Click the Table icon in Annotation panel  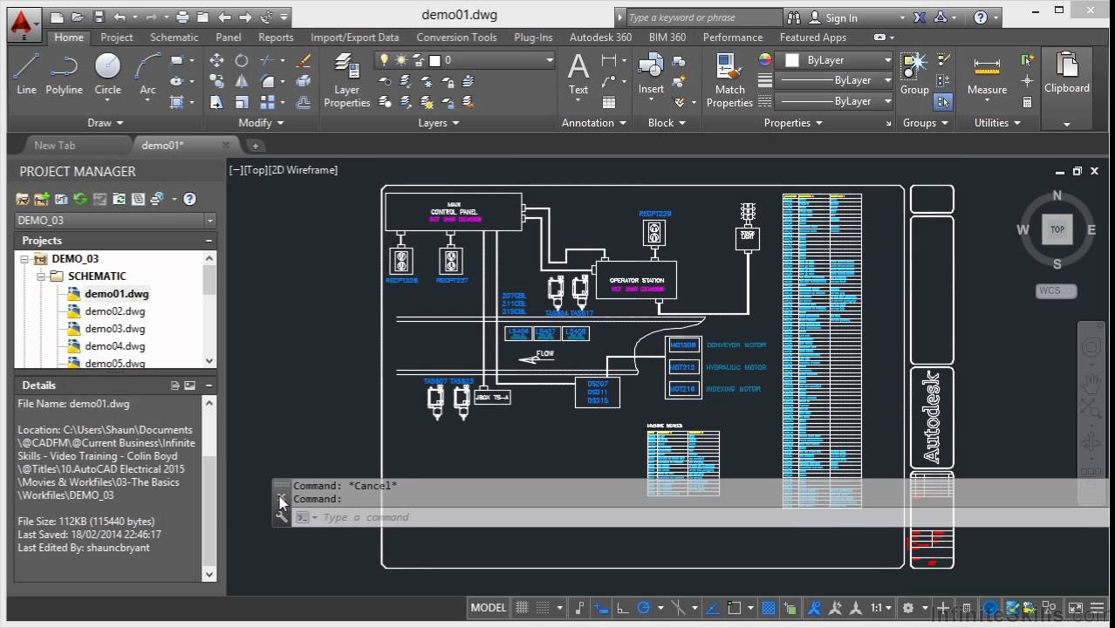coord(609,102)
